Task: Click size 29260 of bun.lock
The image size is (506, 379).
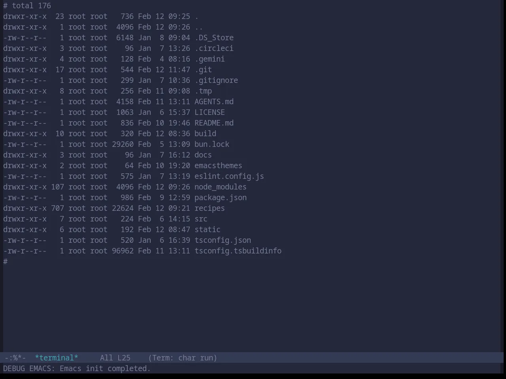Action: 123,144
